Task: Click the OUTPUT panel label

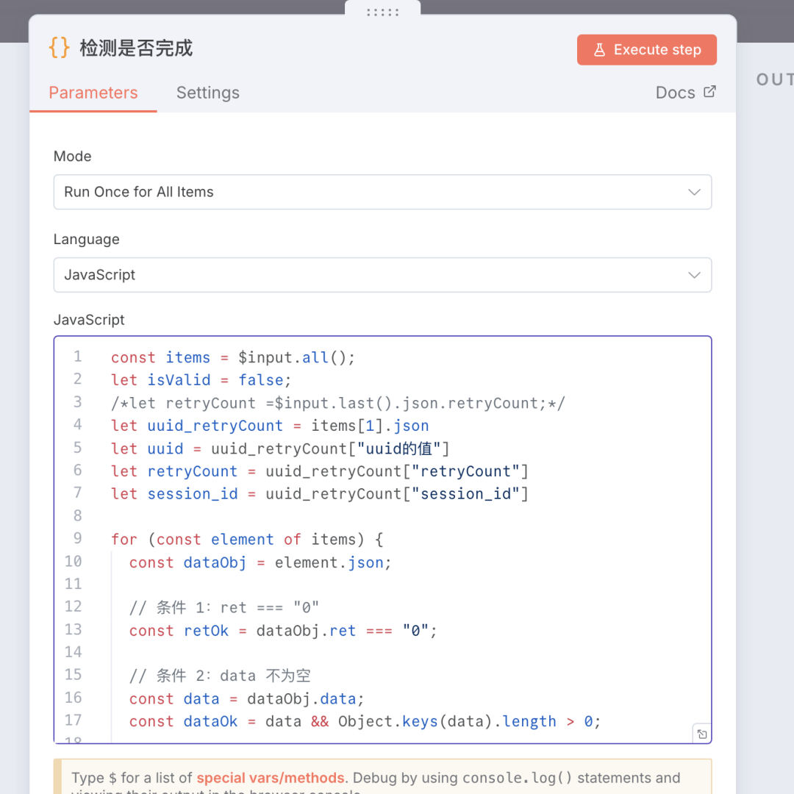Action: pyautogui.click(x=774, y=79)
